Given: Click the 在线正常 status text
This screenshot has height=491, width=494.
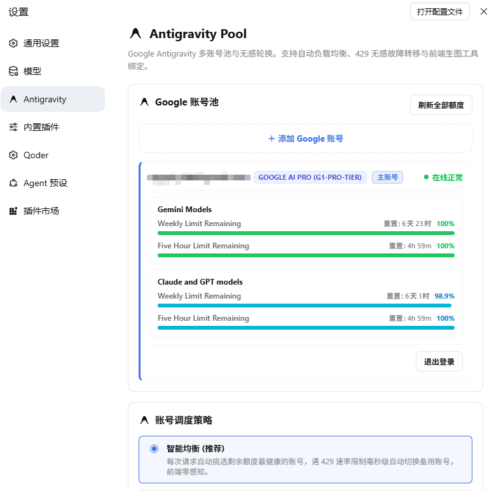Looking at the screenshot, I should pyautogui.click(x=448, y=177).
